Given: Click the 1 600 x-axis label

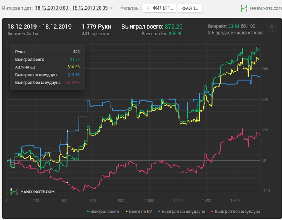Looking at the screenshot, I should [235, 201].
